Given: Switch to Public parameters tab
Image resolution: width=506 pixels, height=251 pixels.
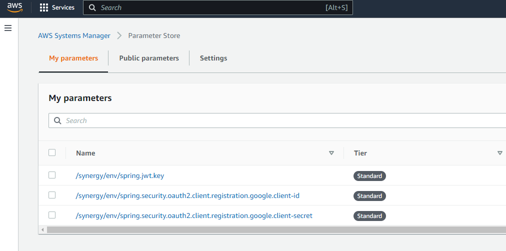Looking at the screenshot, I should 149,58.
